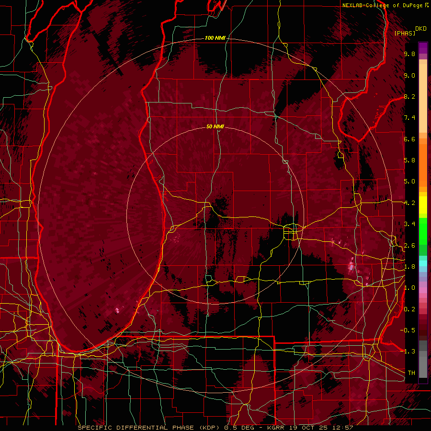The height and width of the screenshot is (431, 431).
Task: Click the 9.8 value on the color scale
Action: coord(409,54)
